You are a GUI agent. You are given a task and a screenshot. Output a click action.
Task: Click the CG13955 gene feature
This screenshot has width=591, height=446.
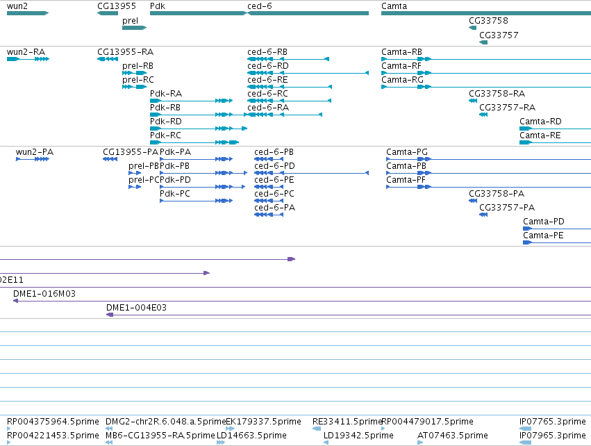[x=108, y=13]
